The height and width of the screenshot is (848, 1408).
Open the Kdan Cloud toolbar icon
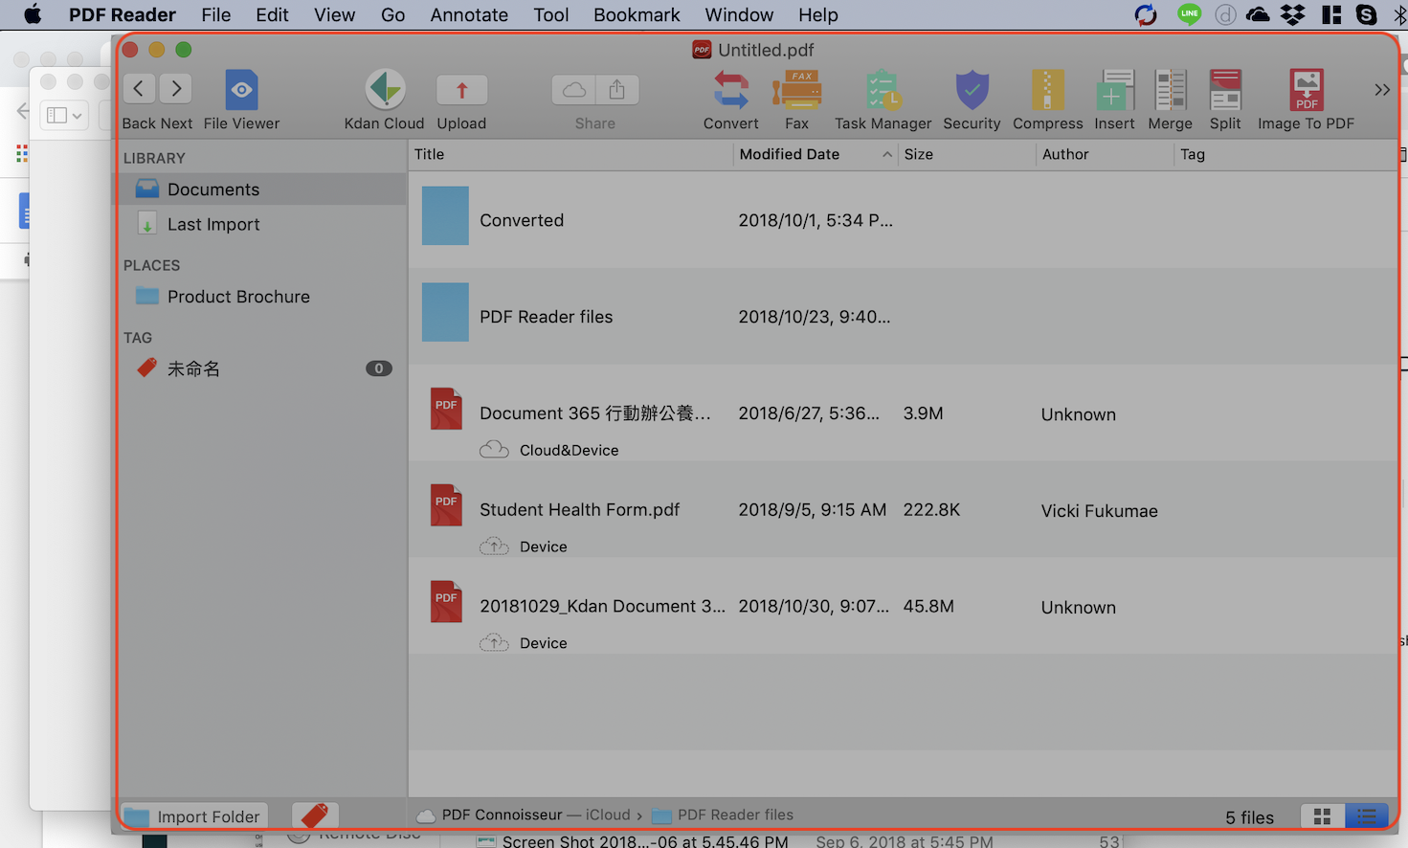tap(385, 90)
